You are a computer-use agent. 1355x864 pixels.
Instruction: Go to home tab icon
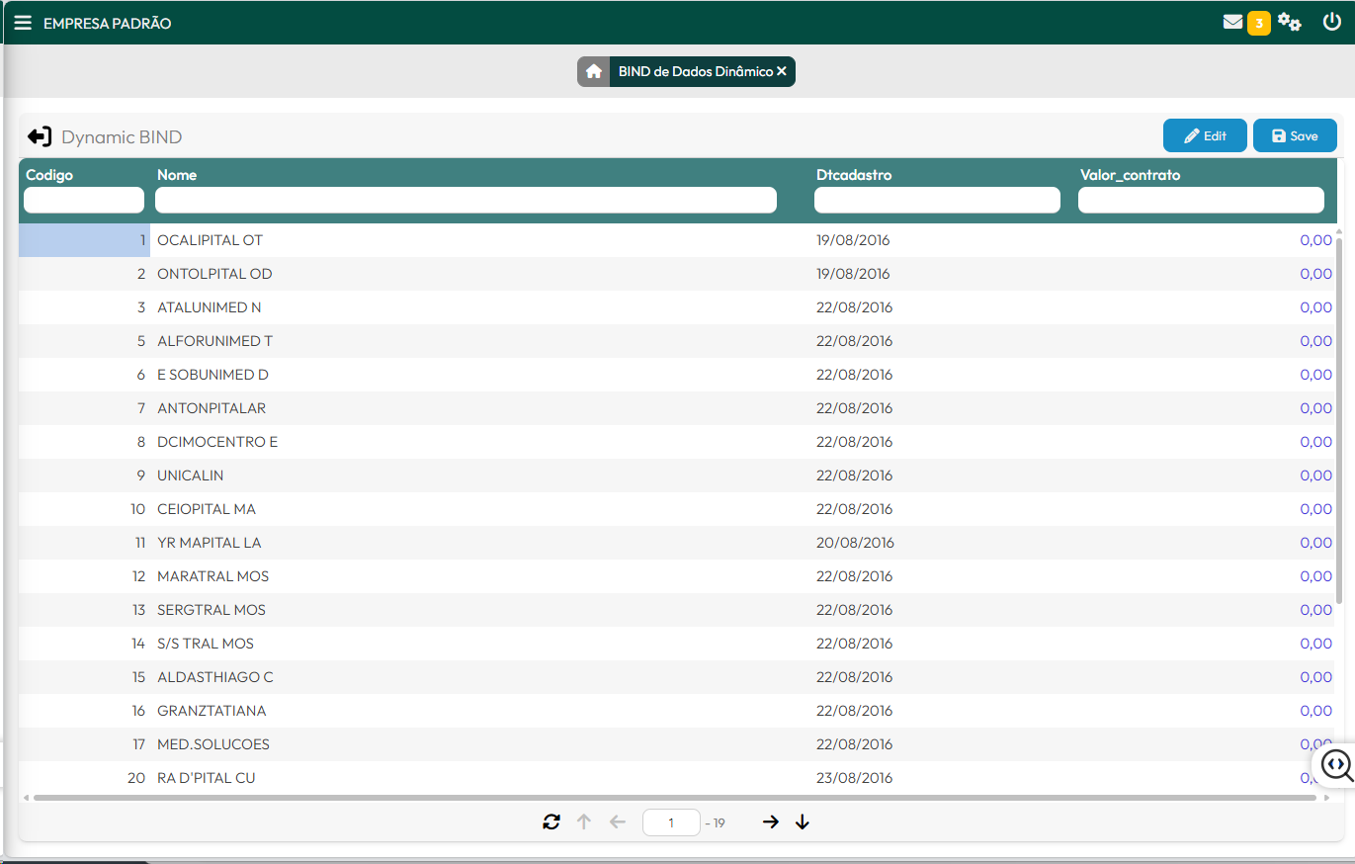pos(594,71)
